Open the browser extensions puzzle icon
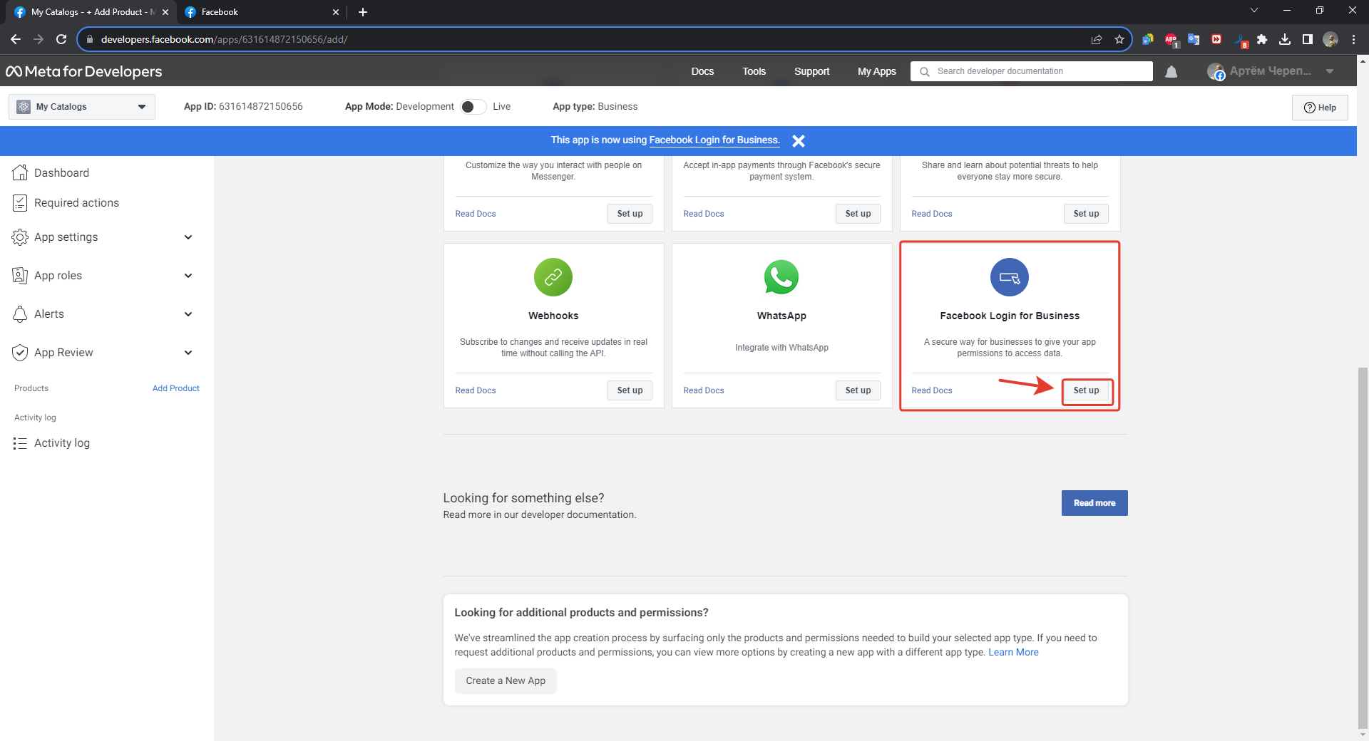1369x741 pixels. (1262, 39)
